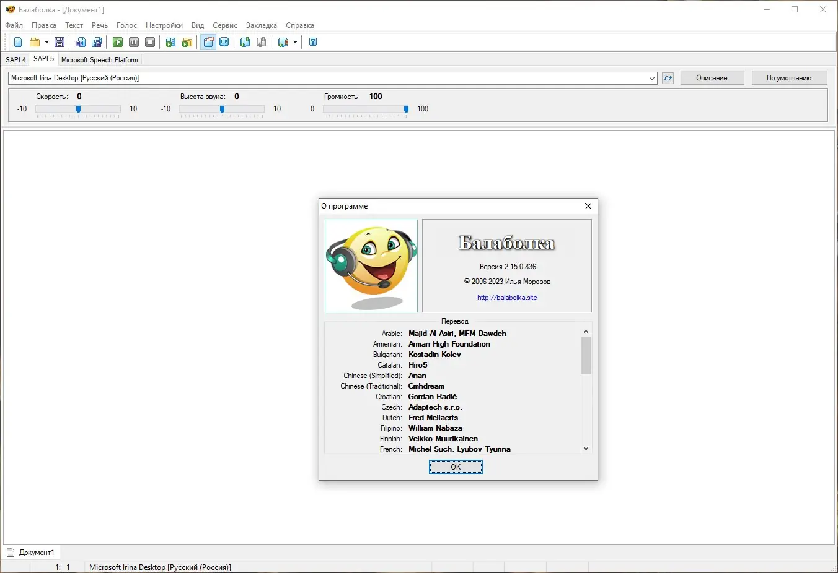The image size is (838, 573).
Task: Click the open file folder icon
Action: [35, 42]
